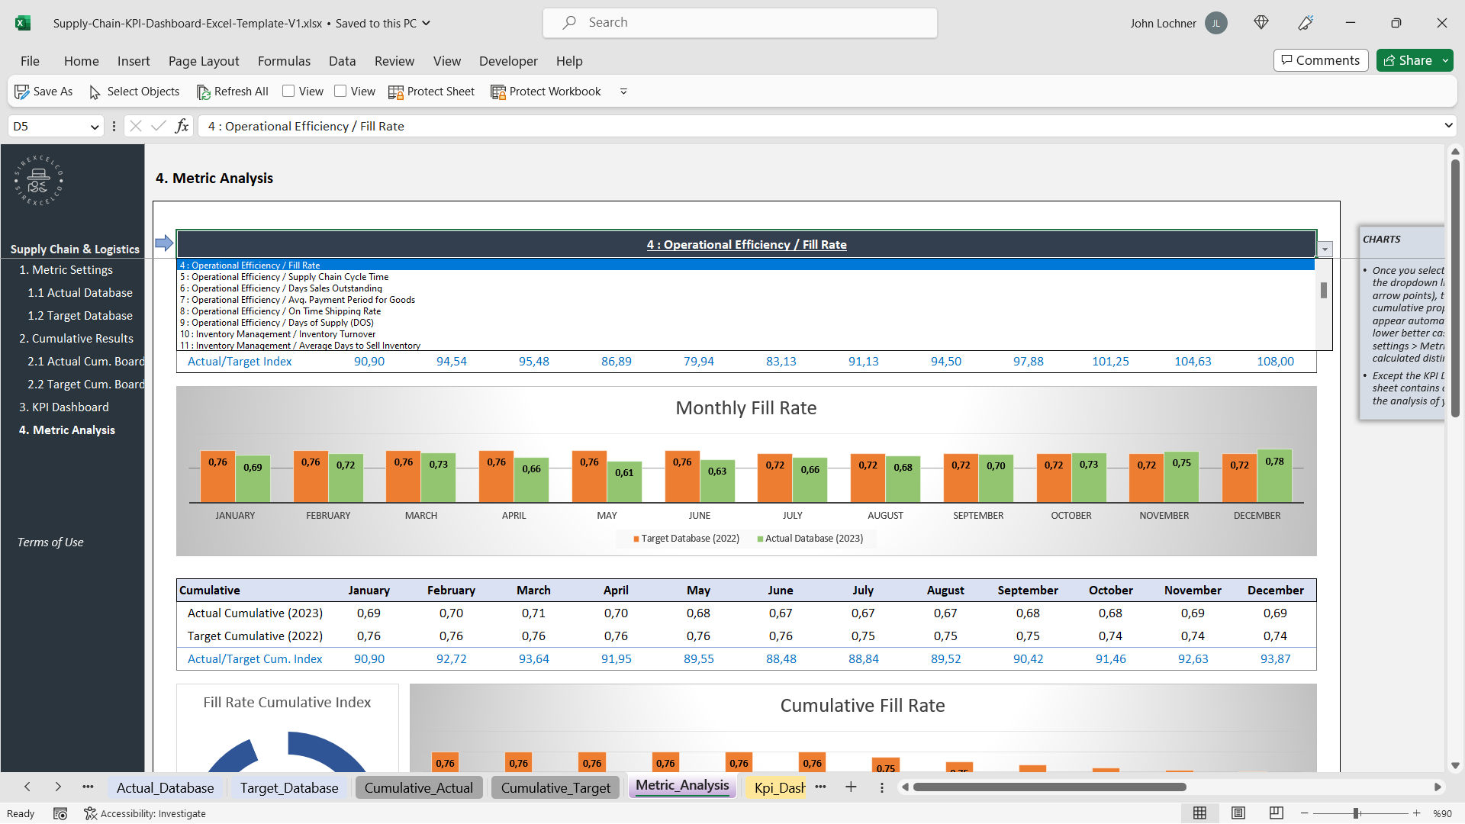Click the zoom slider handle

pyautogui.click(x=1357, y=813)
